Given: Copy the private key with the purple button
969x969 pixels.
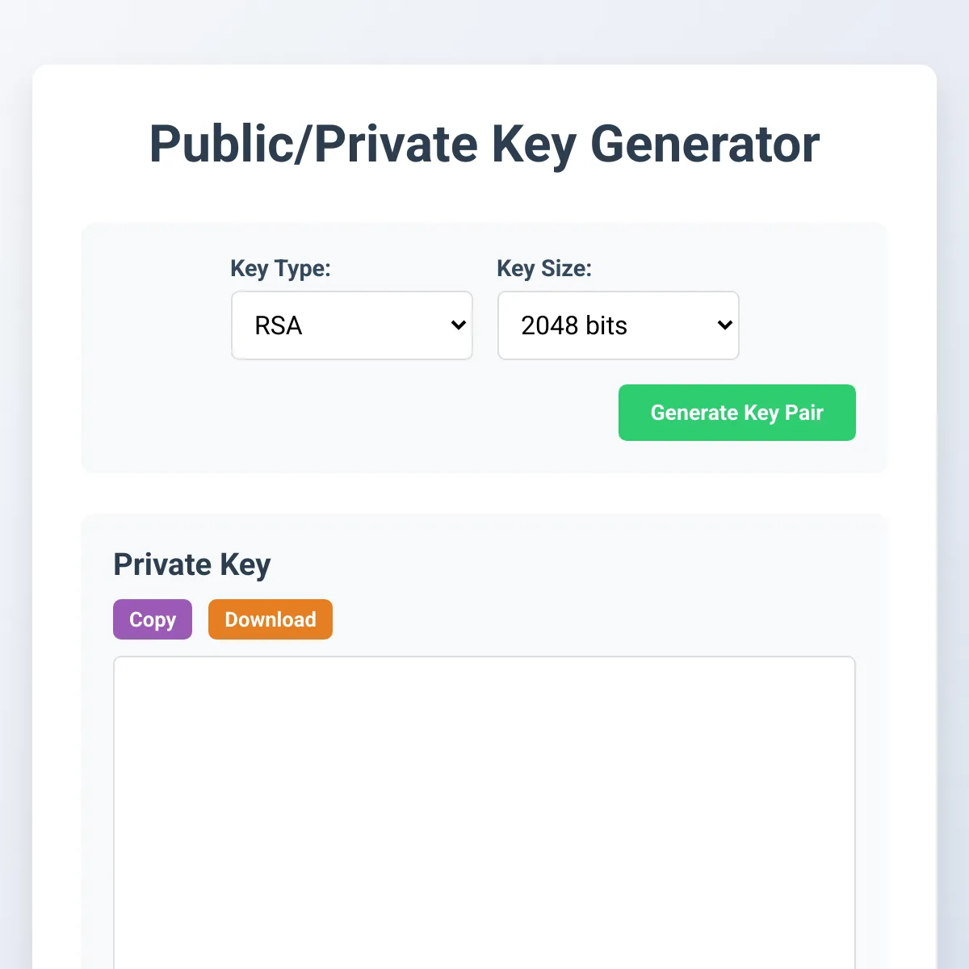Looking at the screenshot, I should point(153,619).
